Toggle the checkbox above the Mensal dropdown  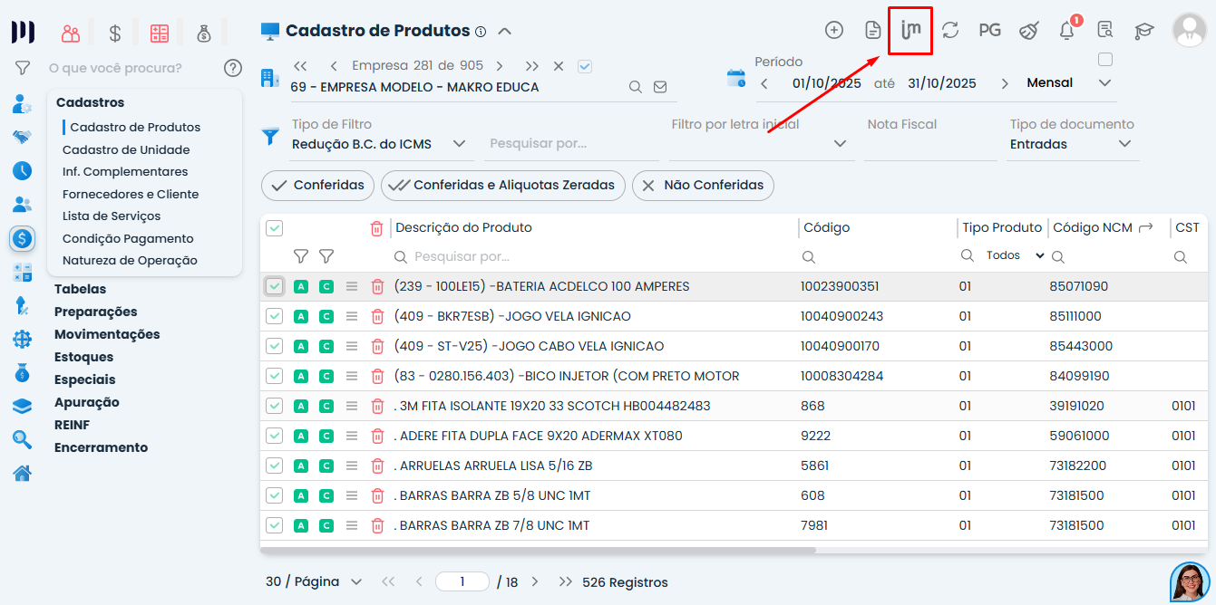(1104, 60)
